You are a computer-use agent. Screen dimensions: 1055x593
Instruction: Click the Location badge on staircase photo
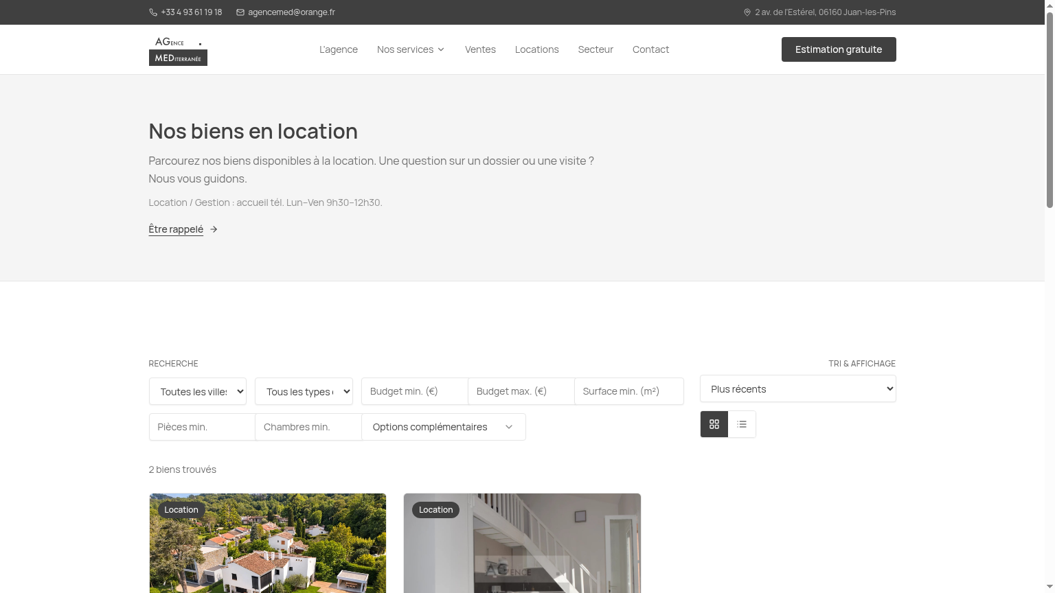tap(436, 509)
